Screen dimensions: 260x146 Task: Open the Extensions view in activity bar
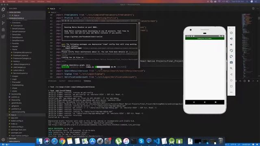click(3, 36)
